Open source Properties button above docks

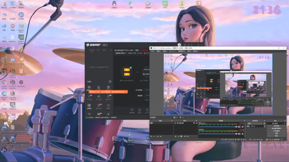click(176, 117)
